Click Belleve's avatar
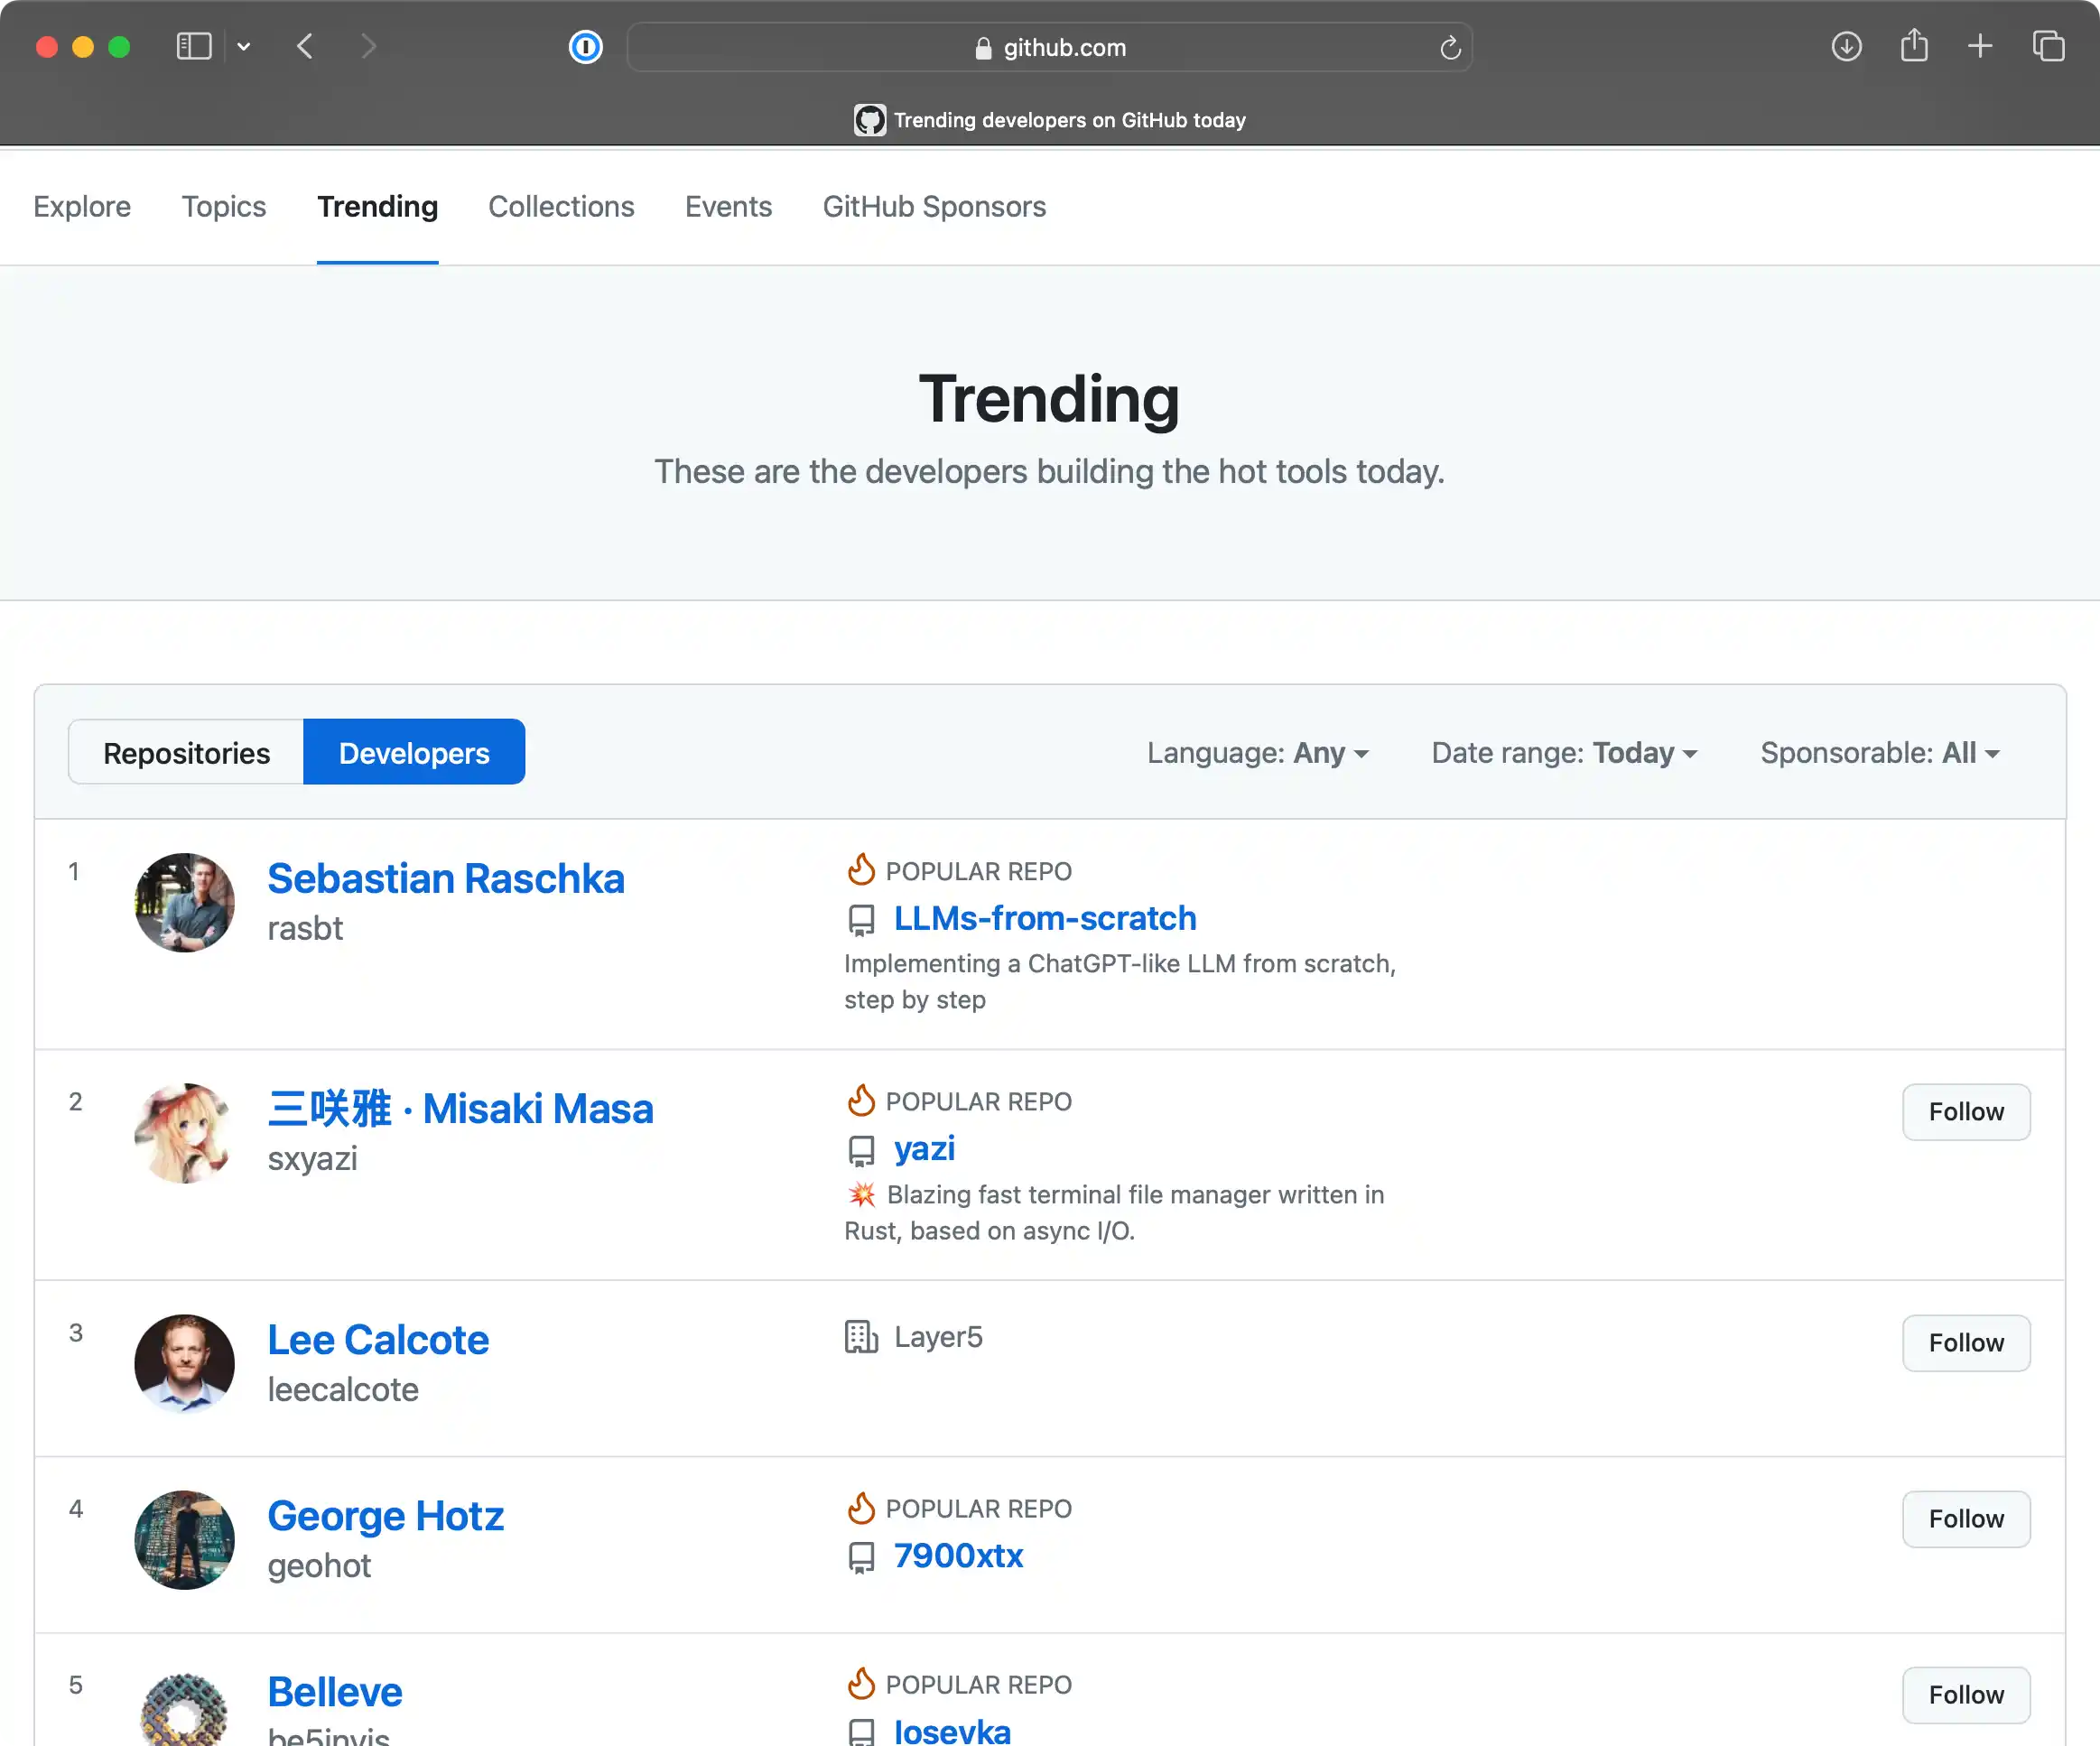The image size is (2100, 1746). click(185, 1708)
